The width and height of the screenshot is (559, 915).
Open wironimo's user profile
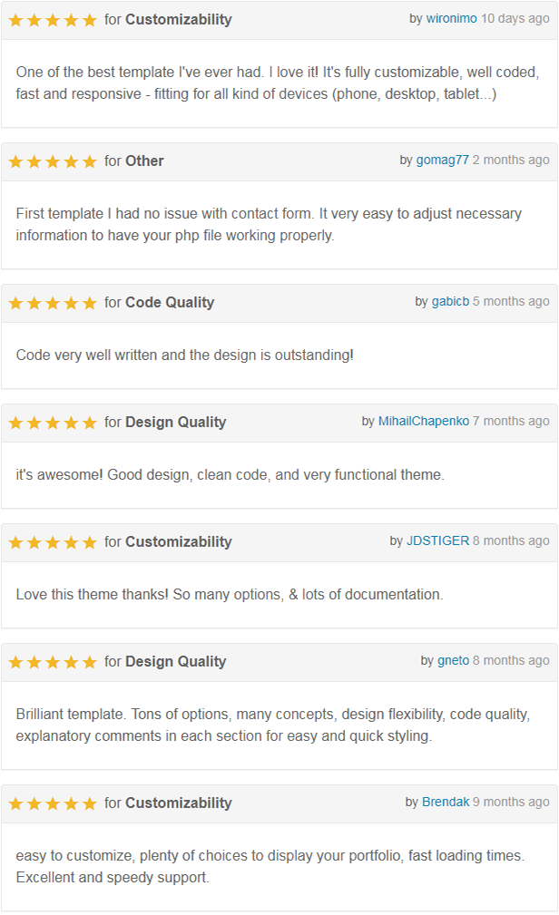pyautogui.click(x=451, y=19)
